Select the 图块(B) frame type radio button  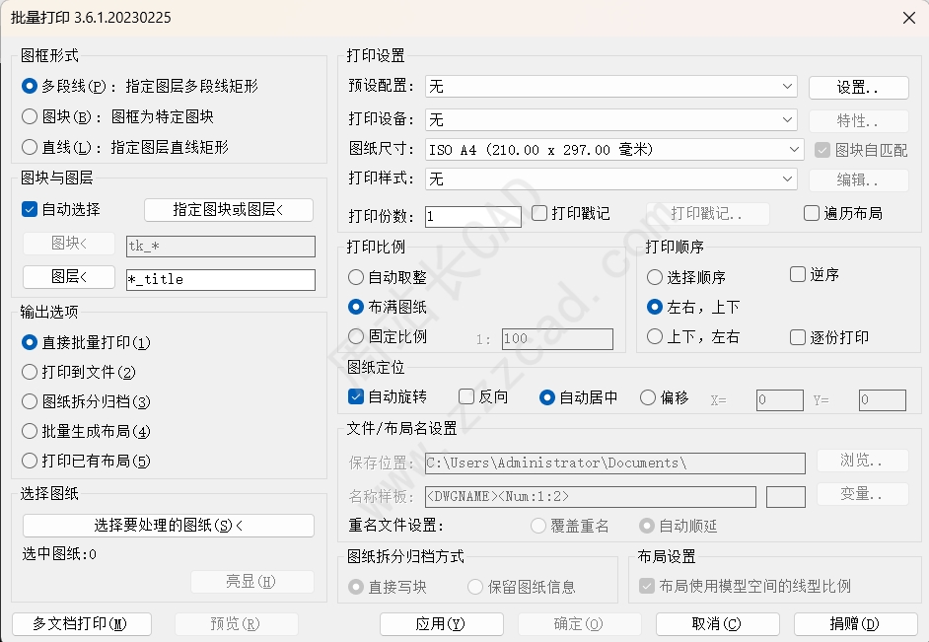30,116
